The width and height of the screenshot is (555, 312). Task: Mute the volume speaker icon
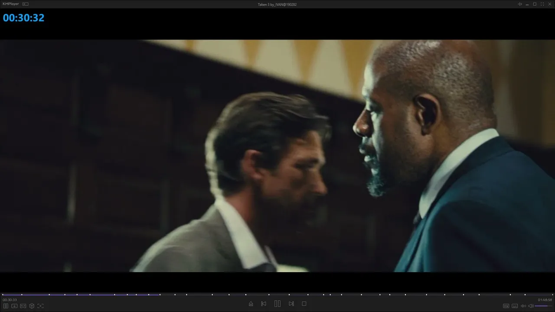tap(531, 306)
